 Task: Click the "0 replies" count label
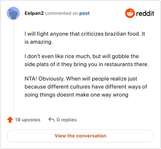click(x=66, y=120)
